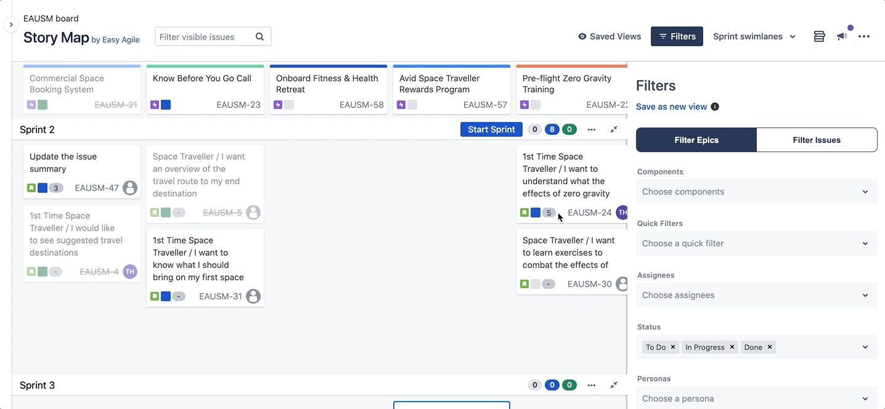Open the Choose assignees dropdown

click(756, 295)
